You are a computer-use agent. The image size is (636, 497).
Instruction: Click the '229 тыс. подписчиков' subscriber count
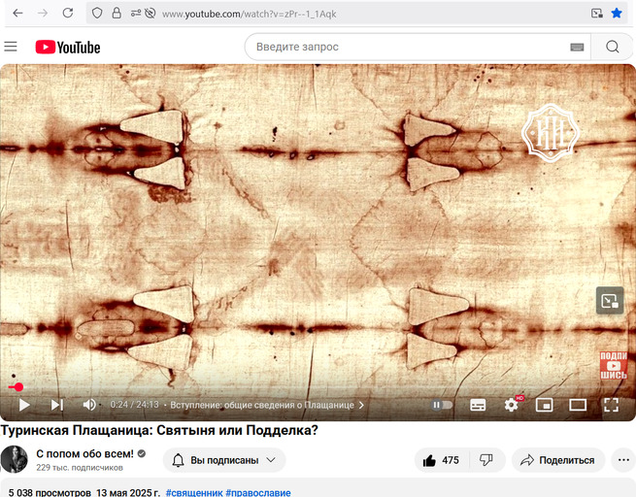click(80, 468)
